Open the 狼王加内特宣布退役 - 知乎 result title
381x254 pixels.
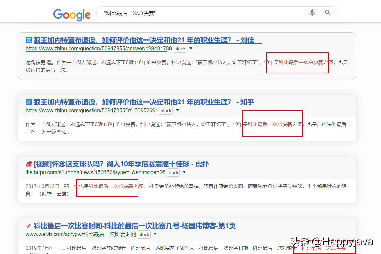click(144, 102)
